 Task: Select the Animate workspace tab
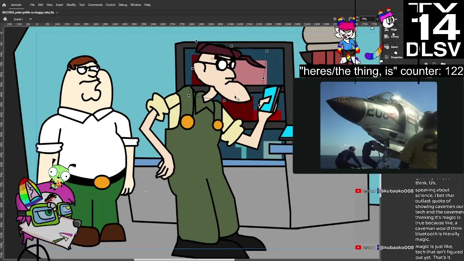point(16,5)
